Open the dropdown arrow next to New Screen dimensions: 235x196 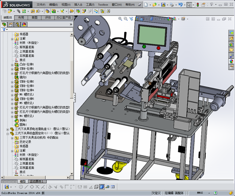point(150,5)
